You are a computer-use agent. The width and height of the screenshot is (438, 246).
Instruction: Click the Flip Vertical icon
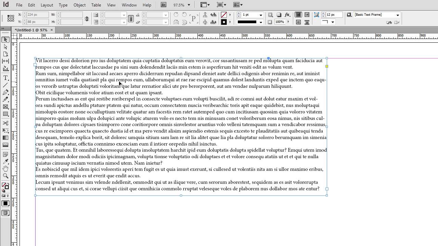(x=184, y=22)
